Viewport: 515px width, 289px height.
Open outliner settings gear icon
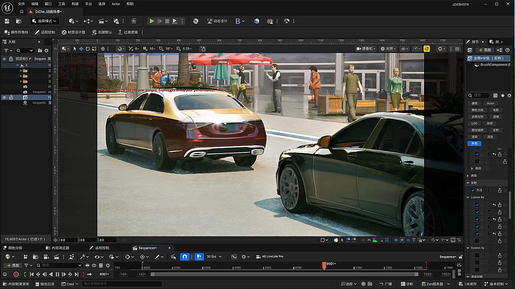click(46, 51)
